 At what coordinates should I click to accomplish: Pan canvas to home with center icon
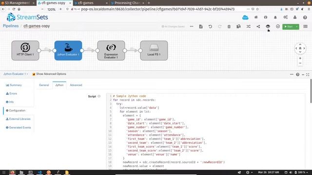(x=300, y=48)
